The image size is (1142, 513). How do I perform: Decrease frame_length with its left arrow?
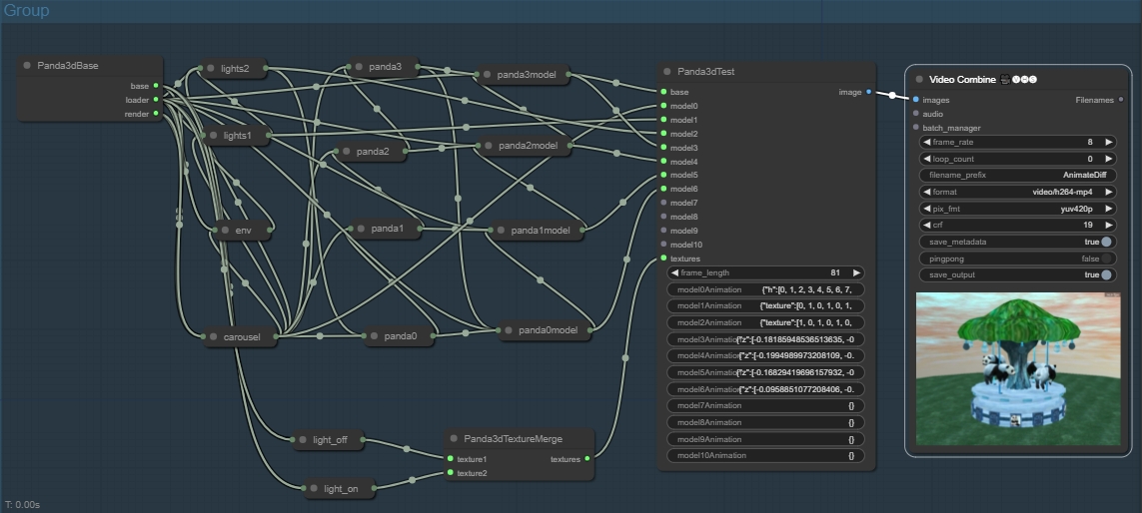click(x=674, y=272)
